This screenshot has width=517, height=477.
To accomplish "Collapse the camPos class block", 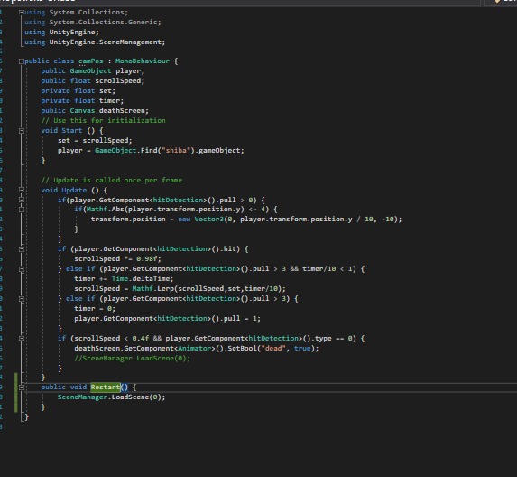I will (x=22, y=61).
